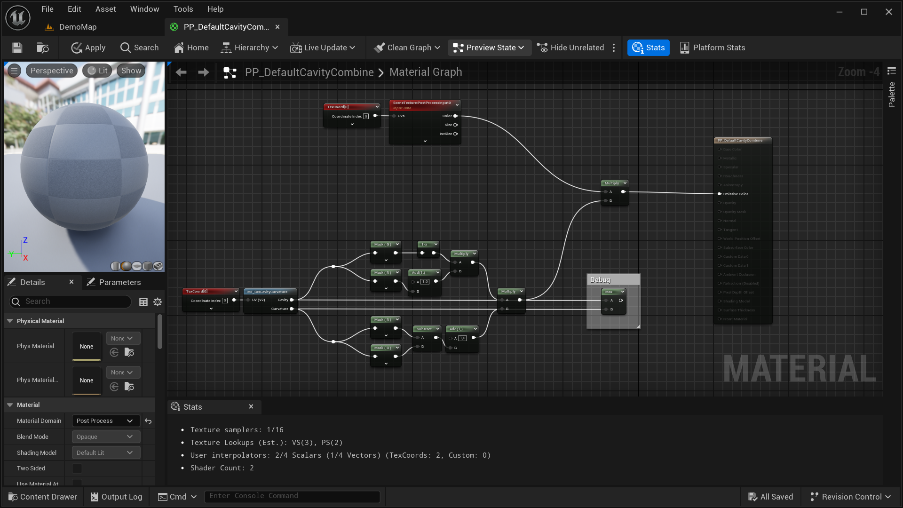This screenshot has width=903, height=508.
Task: Toggle Hide Unrelated nodes
Action: 570,48
